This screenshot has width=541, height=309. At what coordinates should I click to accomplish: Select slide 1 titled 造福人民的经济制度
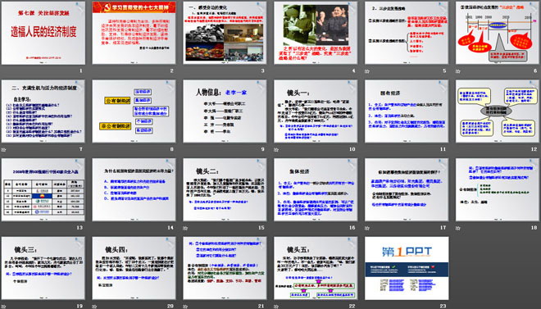click(43, 33)
